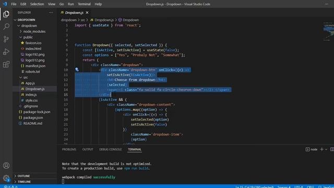334x188 pixels.
Task: Click the lightbulb code action icon
Action: click(77, 69)
